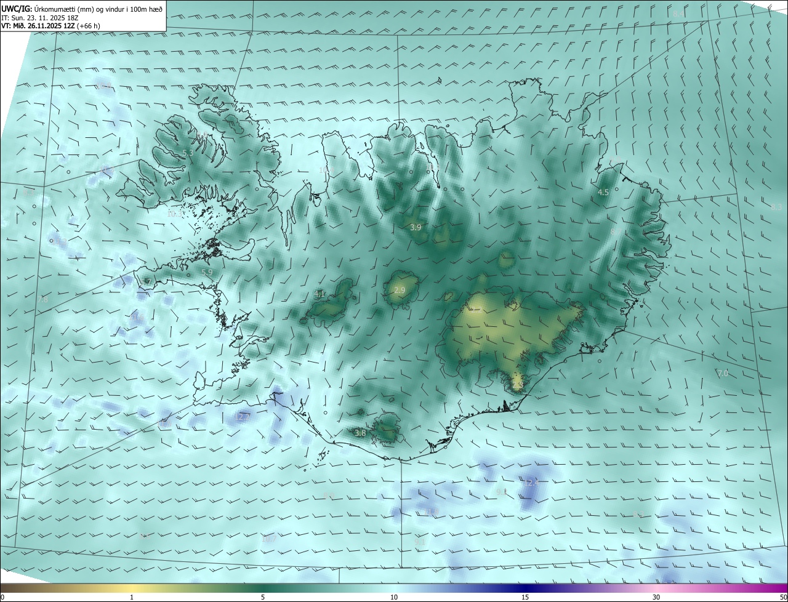
Task: Click the 5 tick on the color scale
Action: (263, 597)
